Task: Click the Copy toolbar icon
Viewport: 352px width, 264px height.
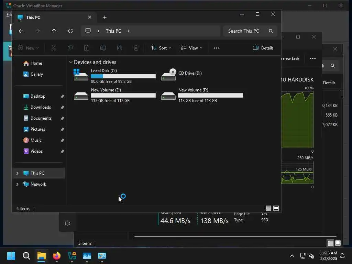Action: (70, 48)
